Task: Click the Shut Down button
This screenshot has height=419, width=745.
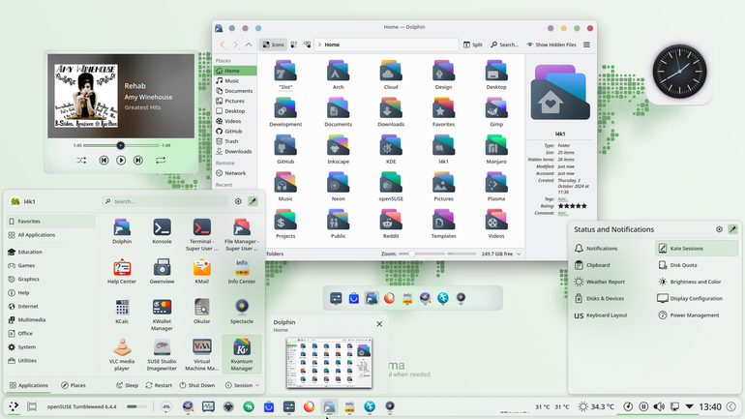Action: coord(196,385)
